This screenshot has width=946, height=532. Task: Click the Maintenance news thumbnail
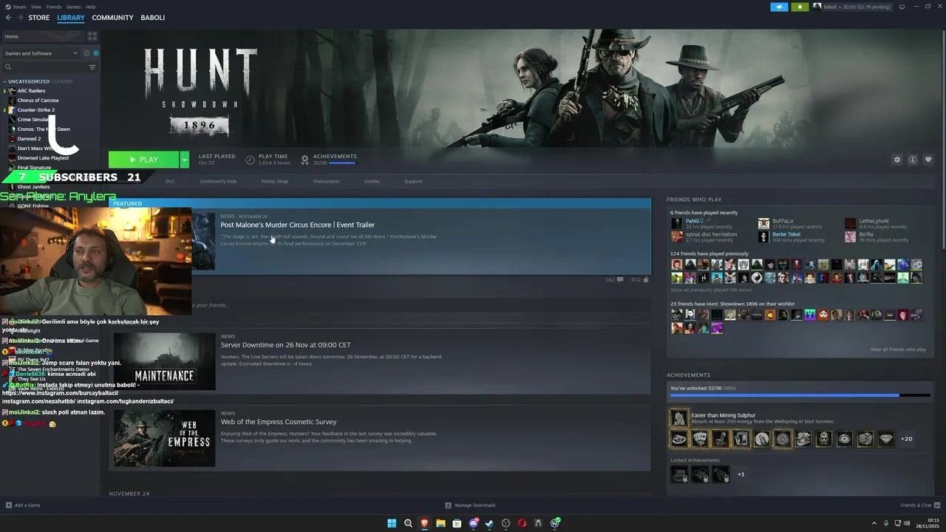[x=164, y=361]
